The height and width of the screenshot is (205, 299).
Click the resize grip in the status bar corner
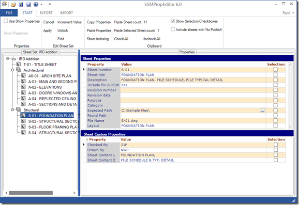tap(293, 200)
